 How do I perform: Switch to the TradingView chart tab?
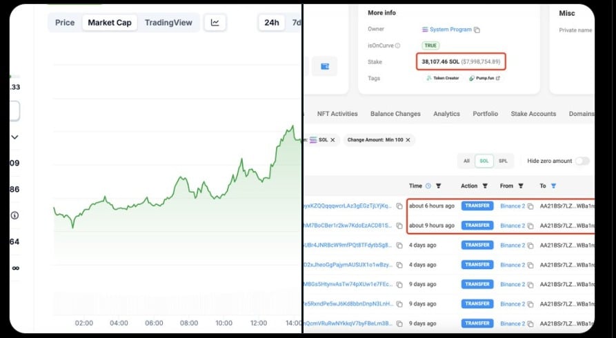[168, 23]
